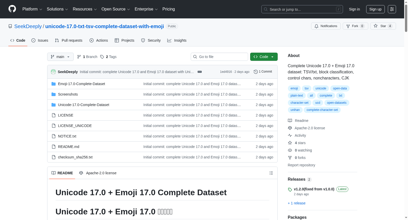Open the repository name link
Viewport: 408px width, 220px height.
point(105,26)
